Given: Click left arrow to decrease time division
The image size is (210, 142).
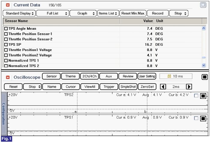Looking at the screenshot, I should (163, 87).
